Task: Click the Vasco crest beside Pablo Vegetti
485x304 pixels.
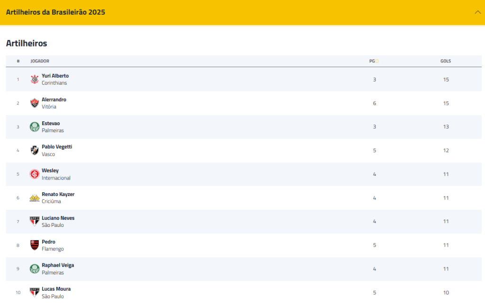Action: tap(34, 150)
